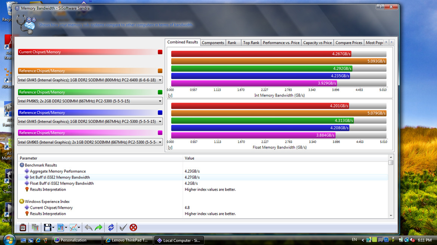Switch to Personalization taskbar window

[77, 240]
